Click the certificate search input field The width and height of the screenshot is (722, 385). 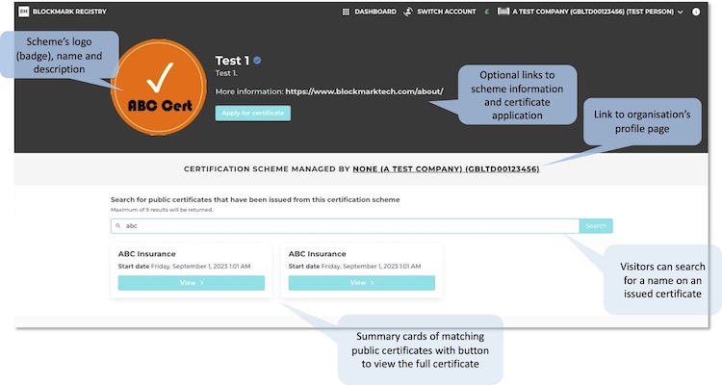(347, 226)
